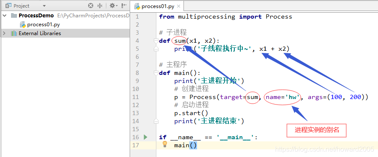Open process01.py in the project tree
Image resolution: width=378 pixels, height=157 pixels.
(x=43, y=25)
